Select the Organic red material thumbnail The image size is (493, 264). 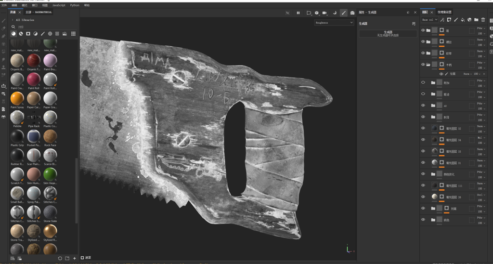click(33, 60)
